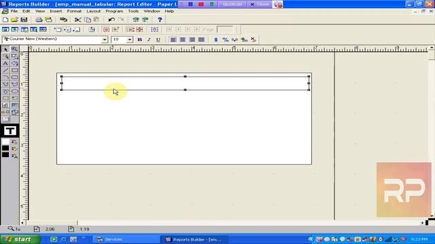Select the Arc drawing tool

5,77
